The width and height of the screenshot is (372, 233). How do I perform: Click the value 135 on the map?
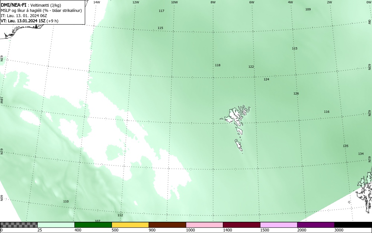346,146
